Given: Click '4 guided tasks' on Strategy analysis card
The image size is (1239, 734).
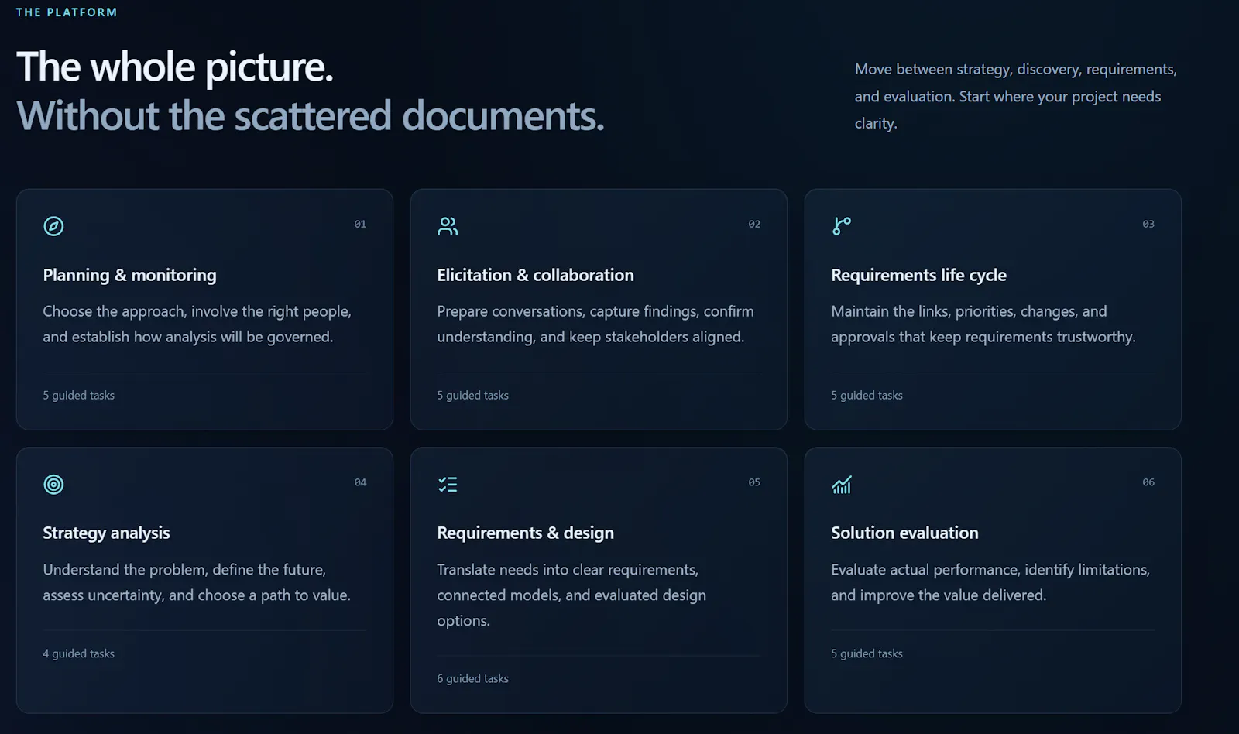Looking at the screenshot, I should (78, 653).
